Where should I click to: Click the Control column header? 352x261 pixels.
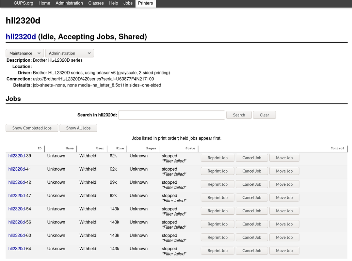coord(337,148)
